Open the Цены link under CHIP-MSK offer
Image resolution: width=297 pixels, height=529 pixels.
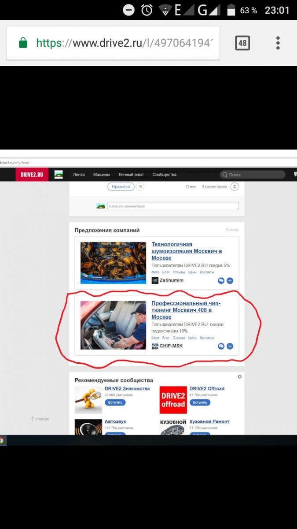(x=192, y=338)
